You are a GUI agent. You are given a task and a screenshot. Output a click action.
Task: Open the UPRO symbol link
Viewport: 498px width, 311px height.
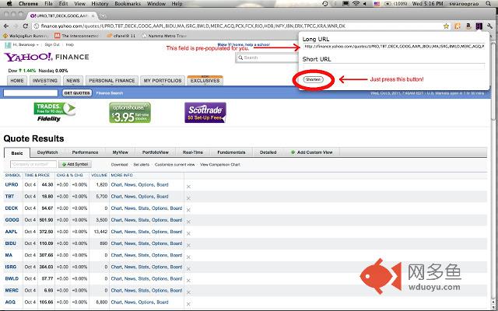click(x=12, y=185)
